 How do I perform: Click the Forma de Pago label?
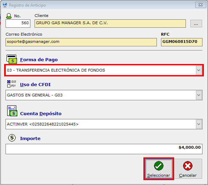tap(39, 59)
